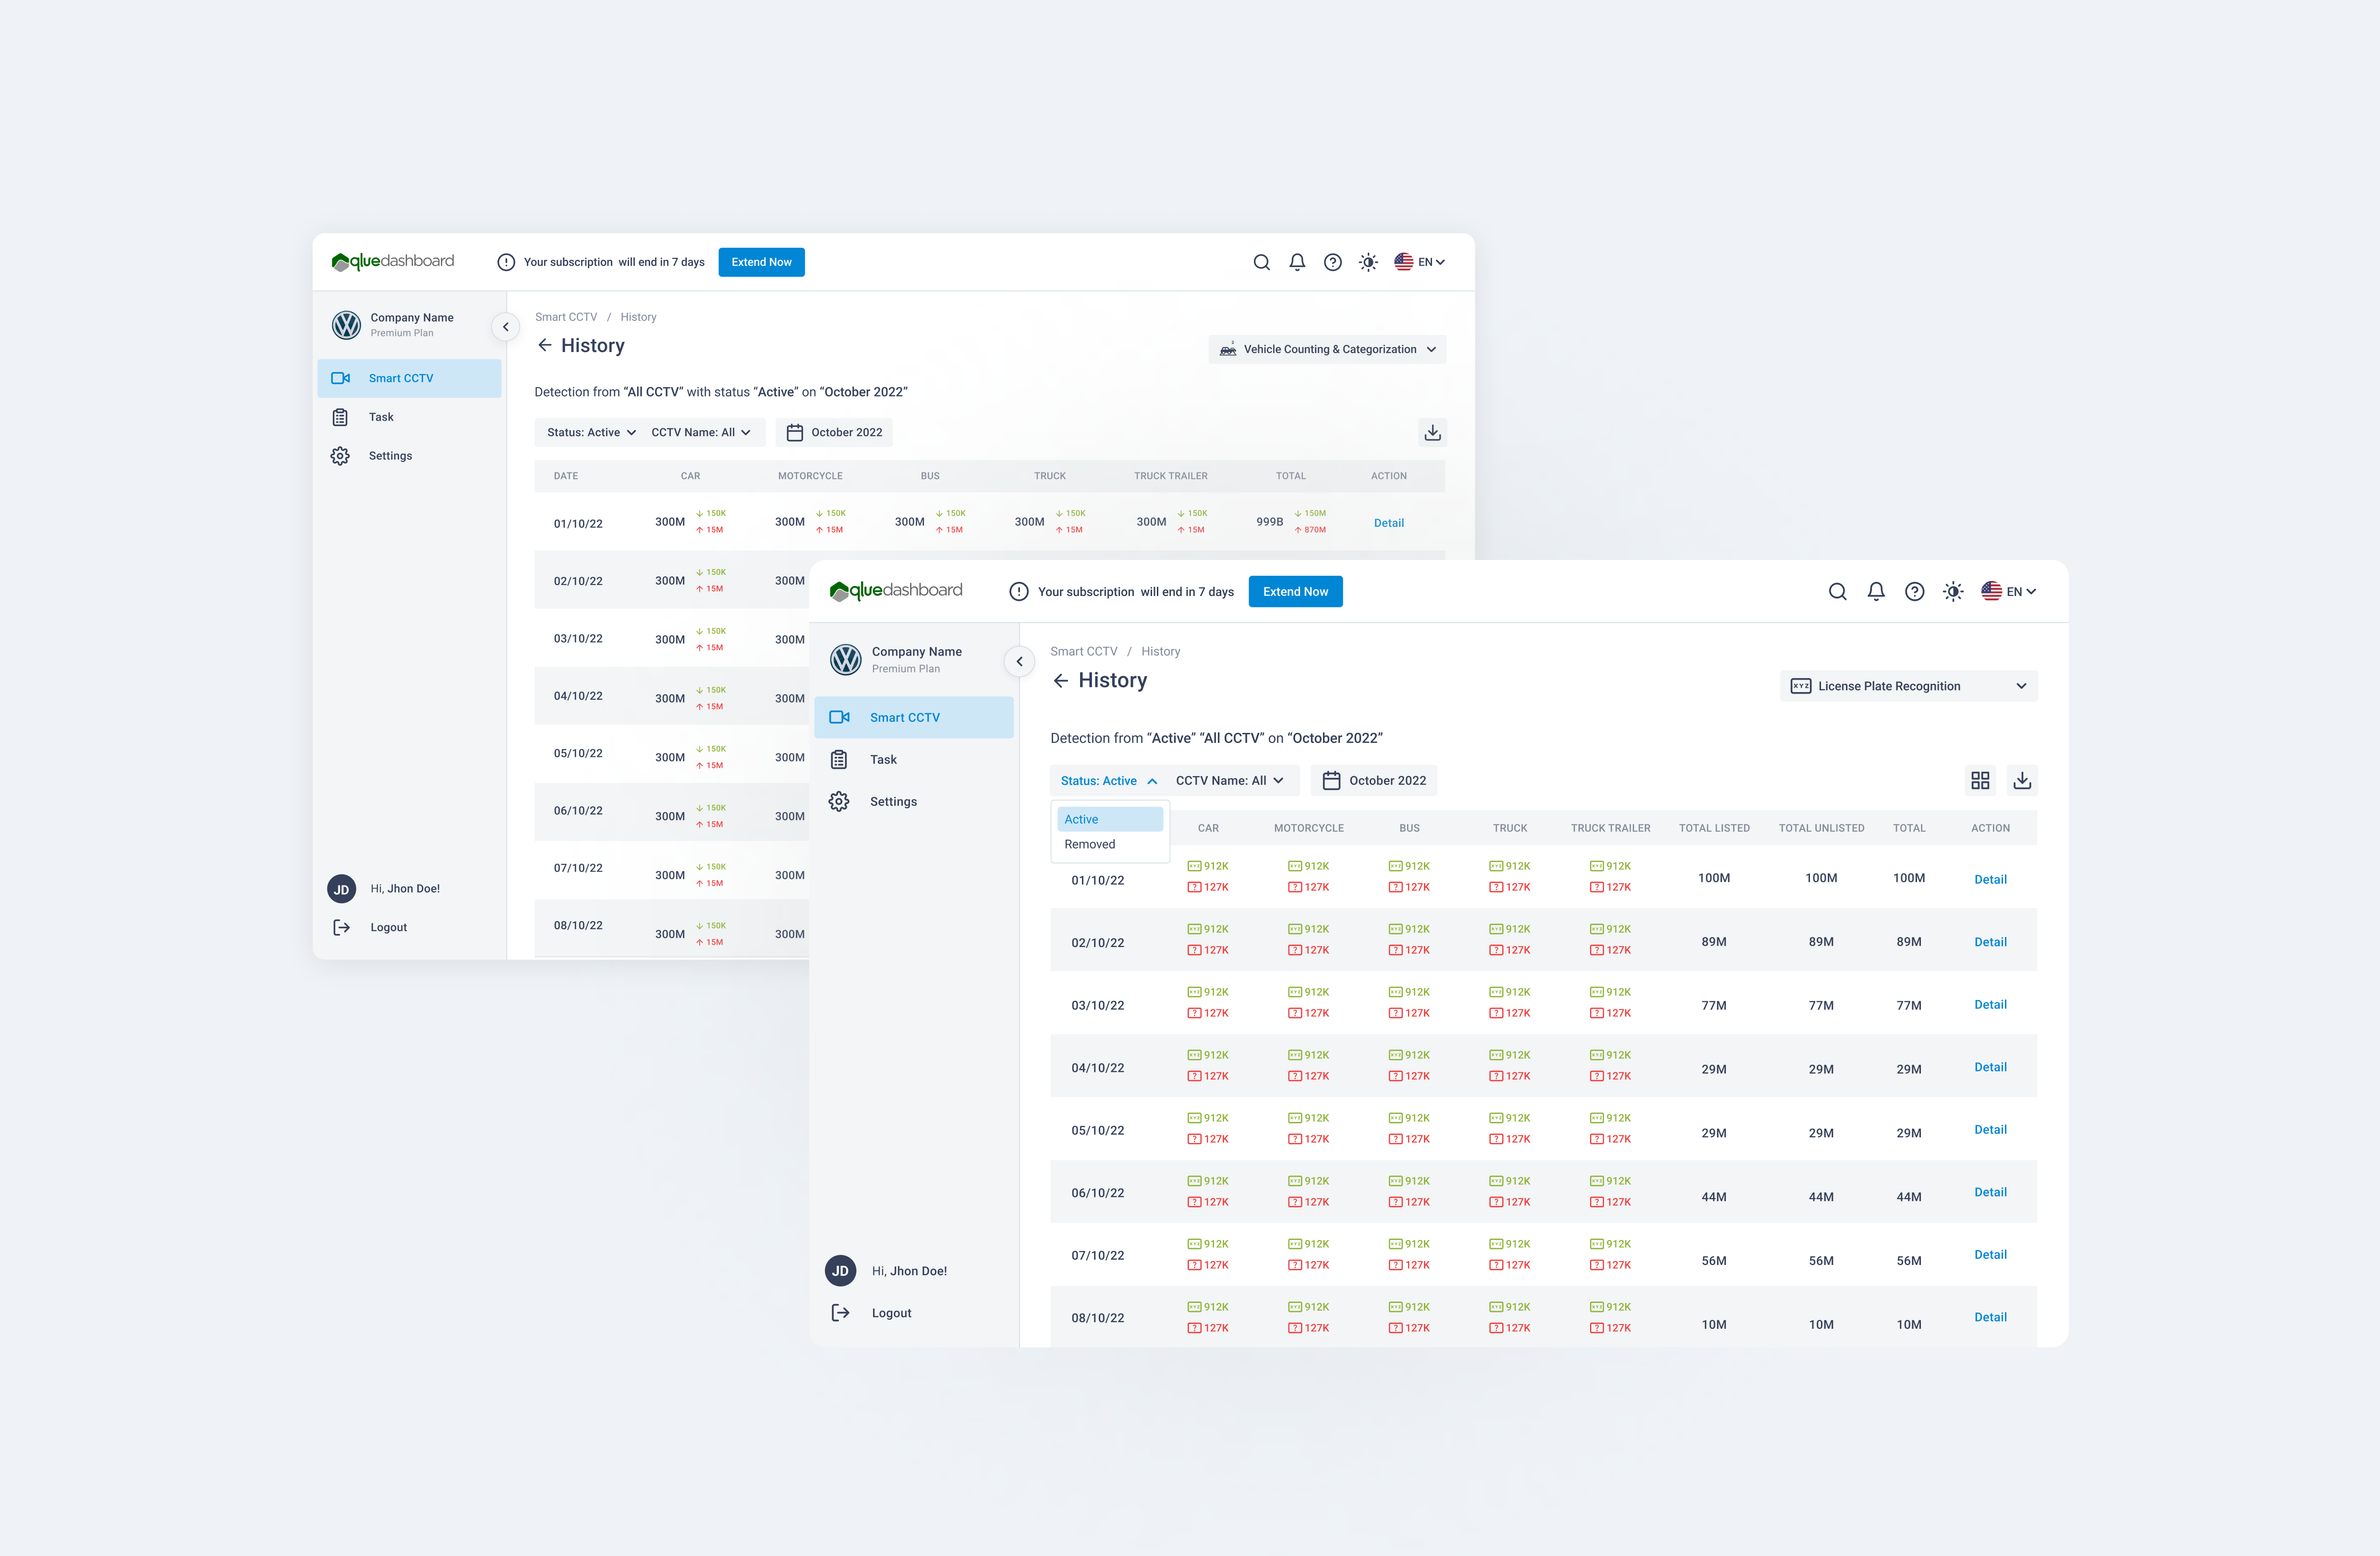
Task: Click the History back arrow in front window
Action: [x=1060, y=681]
